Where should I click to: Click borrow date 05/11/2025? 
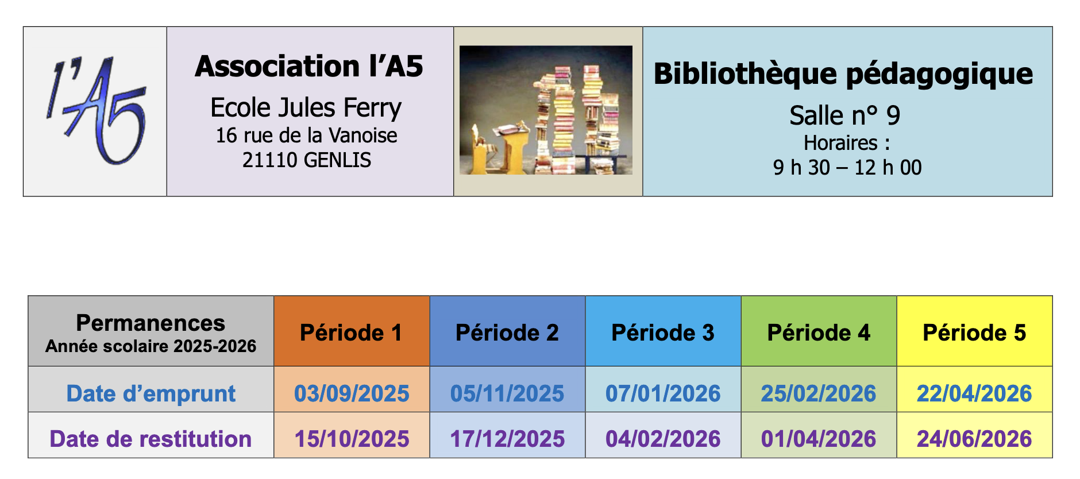[x=507, y=393]
